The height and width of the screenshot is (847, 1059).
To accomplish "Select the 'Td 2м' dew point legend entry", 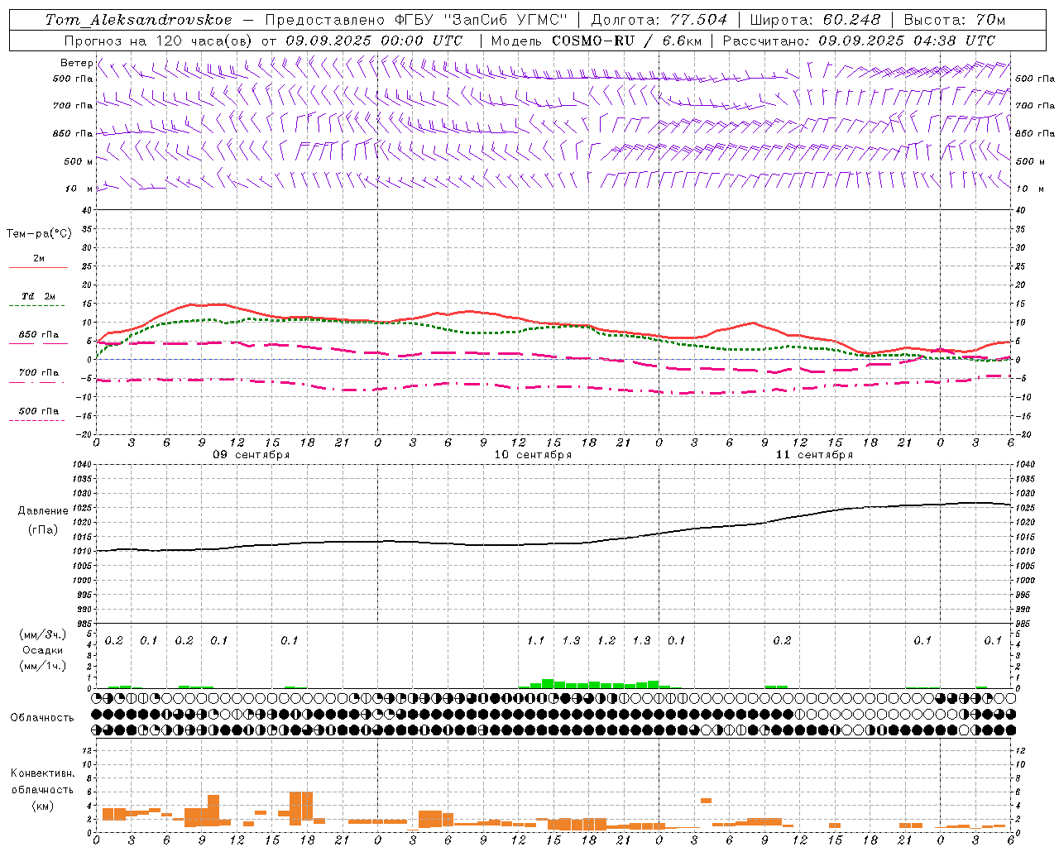I will pos(39,296).
